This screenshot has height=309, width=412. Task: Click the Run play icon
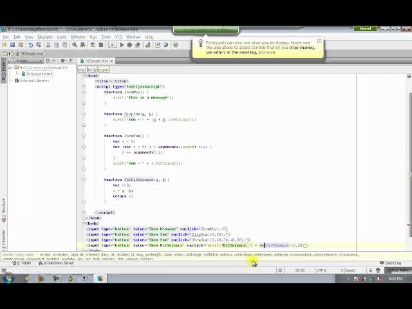click(x=122, y=45)
